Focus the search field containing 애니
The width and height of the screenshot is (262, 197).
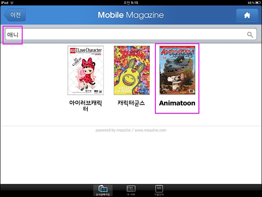pos(131,34)
